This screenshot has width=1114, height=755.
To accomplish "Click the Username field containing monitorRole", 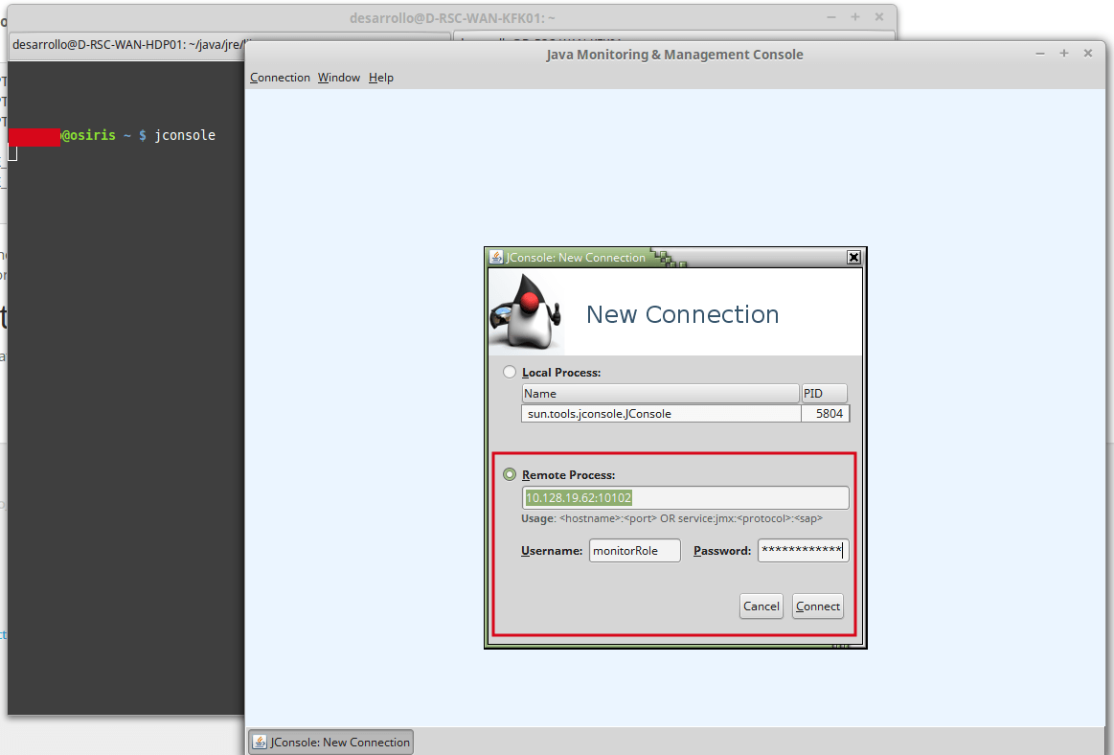I will [x=634, y=550].
